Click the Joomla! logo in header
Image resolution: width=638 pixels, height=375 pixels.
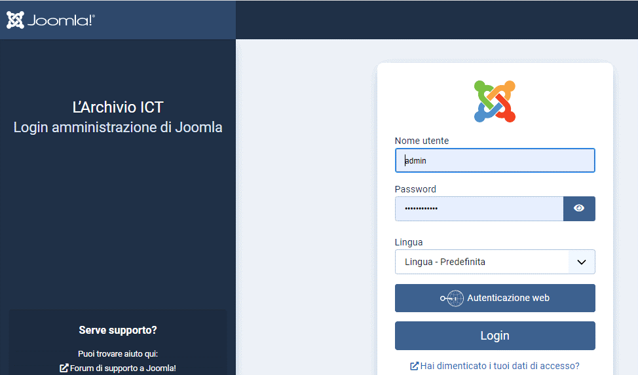[x=50, y=20]
